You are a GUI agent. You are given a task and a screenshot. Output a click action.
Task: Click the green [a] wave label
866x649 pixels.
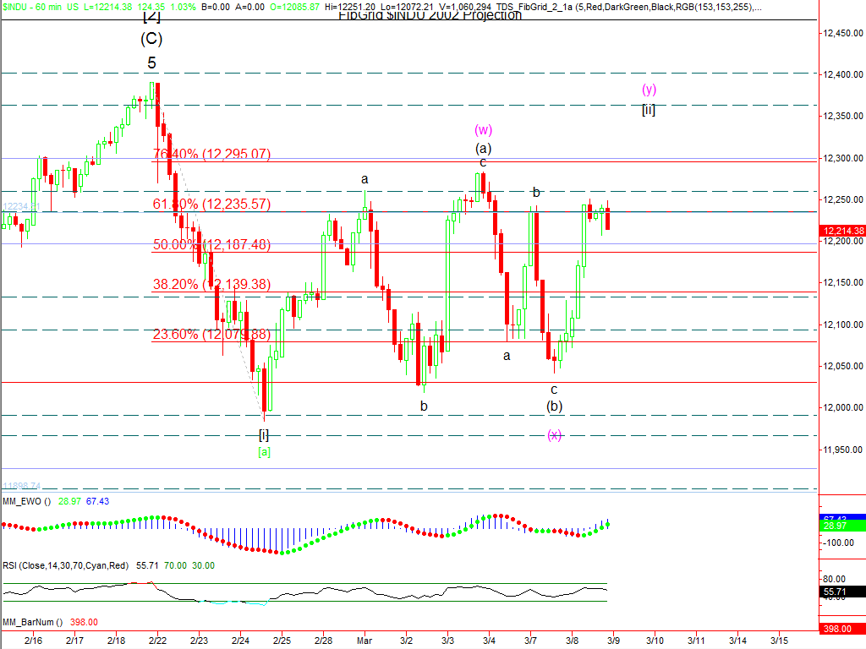tap(264, 452)
